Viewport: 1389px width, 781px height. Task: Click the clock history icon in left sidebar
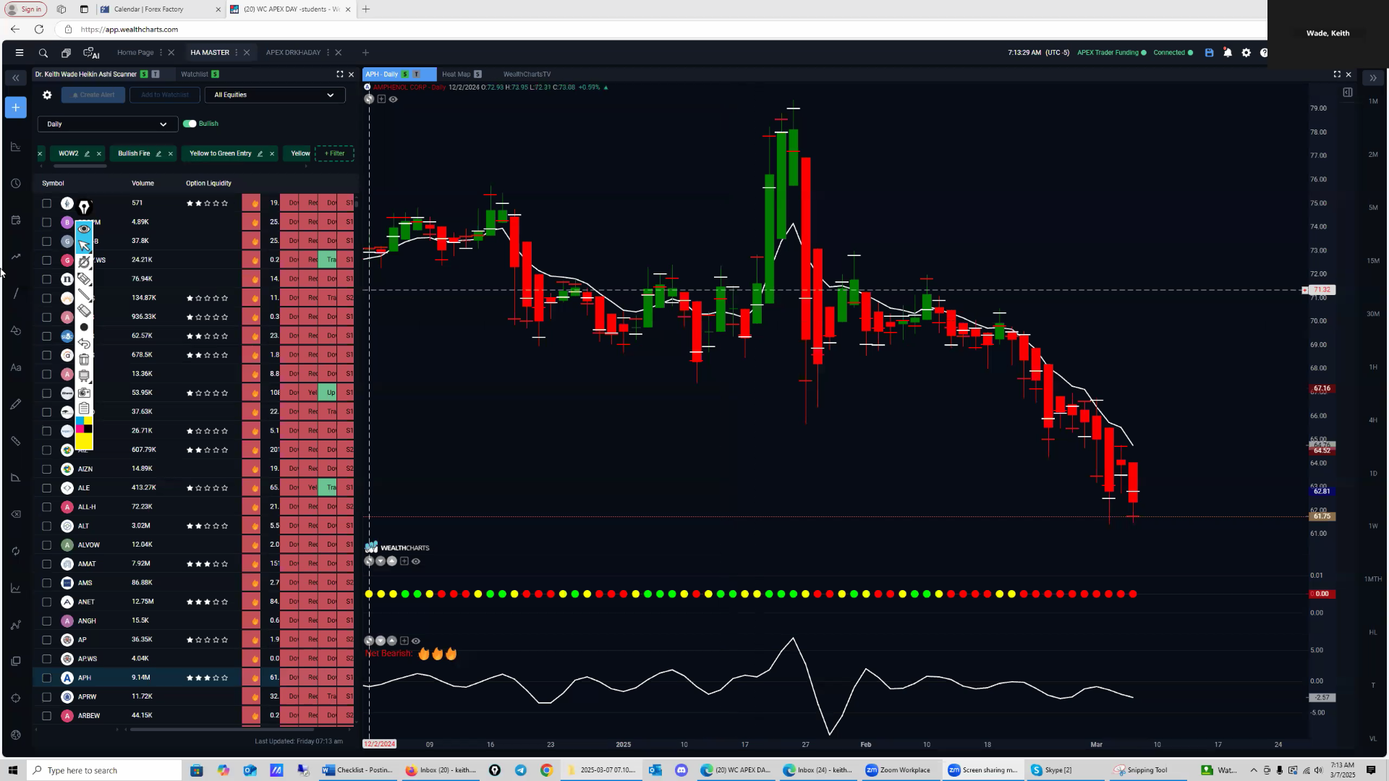click(16, 184)
